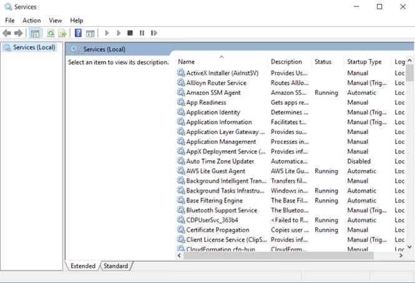Viewport: 415px width, 283px height.
Task: Click Running status of Amazon SSM Agent
Action: coord(326,93)
